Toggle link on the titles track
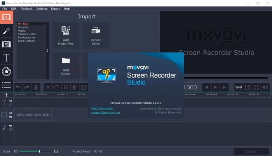Viewport: 272px width, 156px height. tap(10, 105)
